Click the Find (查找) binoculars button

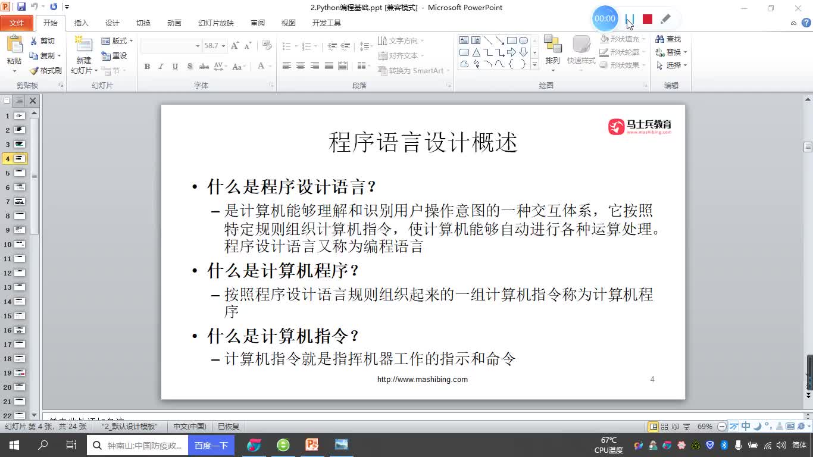click(x=668, y=39)
